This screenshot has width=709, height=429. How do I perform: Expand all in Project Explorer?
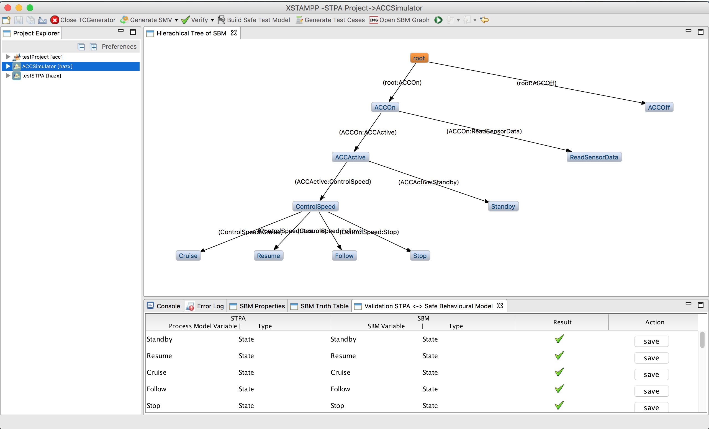click(x=94, y=46)
